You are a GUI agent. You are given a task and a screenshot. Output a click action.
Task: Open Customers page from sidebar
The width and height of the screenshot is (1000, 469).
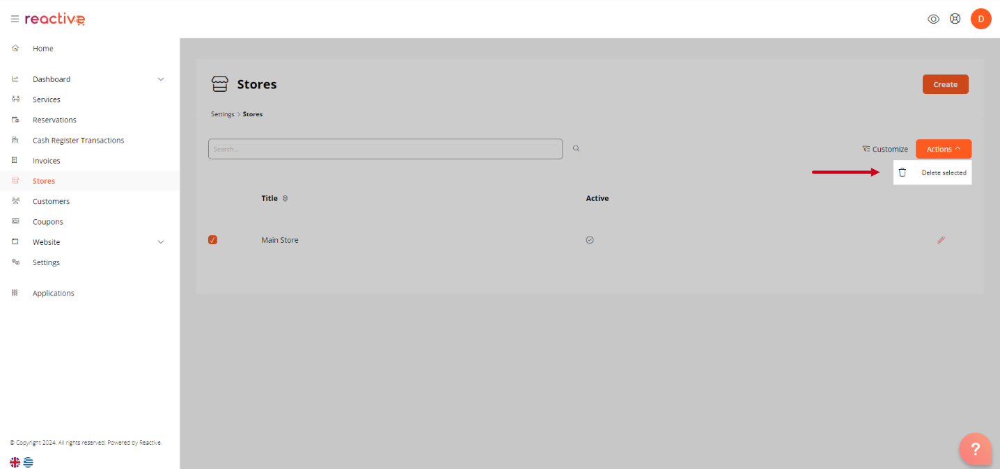coord(51,201)
